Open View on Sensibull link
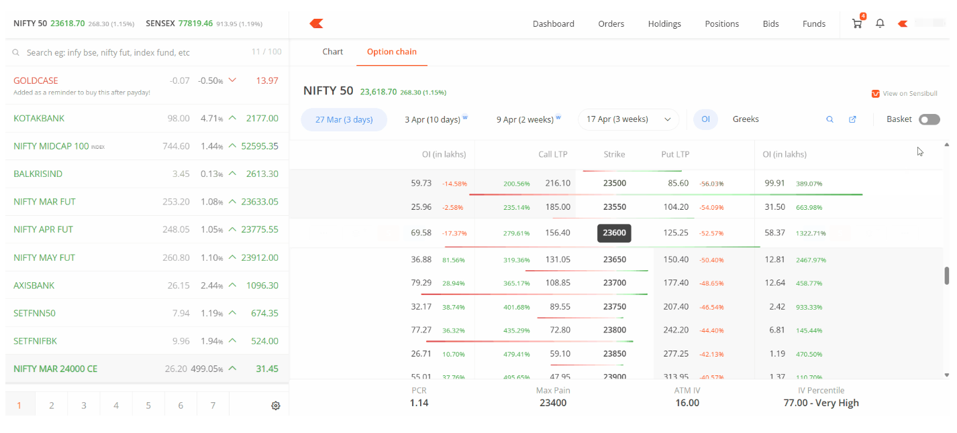Screen dimensions: 957x433 [904, 94]
